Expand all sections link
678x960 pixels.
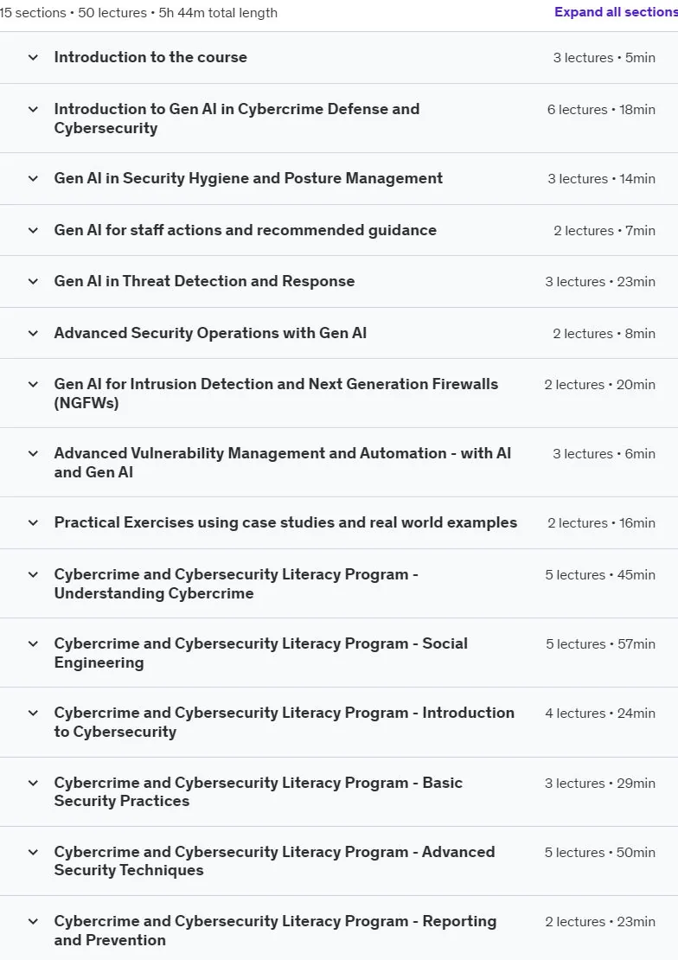[x=616, y=11]
